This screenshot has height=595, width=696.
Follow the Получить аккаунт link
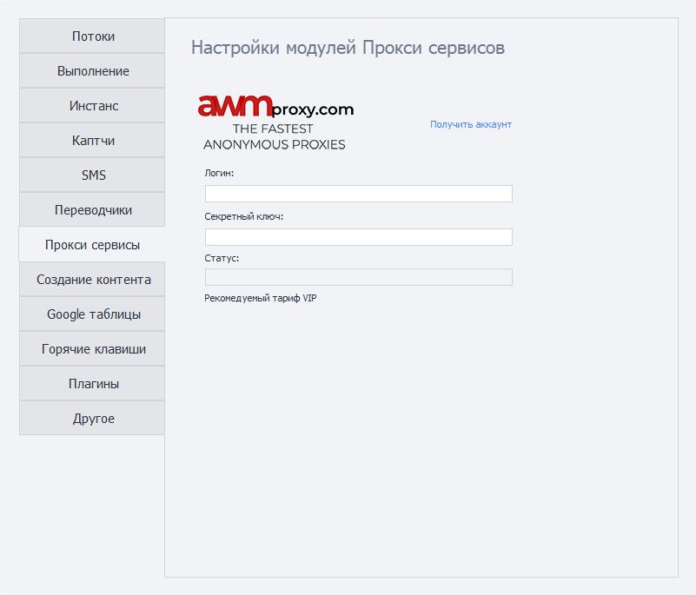click(x=470, y=124)
